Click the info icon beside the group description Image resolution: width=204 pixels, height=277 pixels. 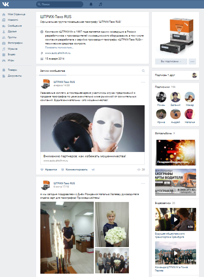click(x=42, y=32)
